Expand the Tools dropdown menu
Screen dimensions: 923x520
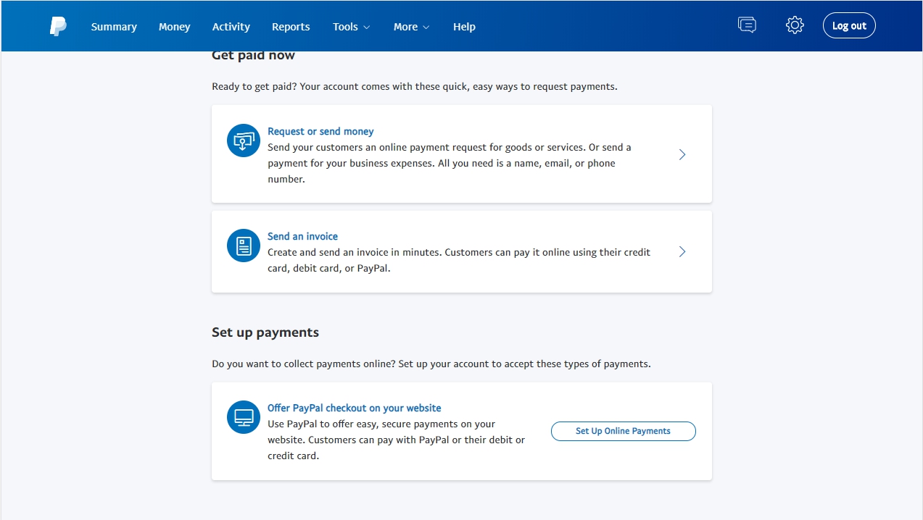tap(351, 26)
